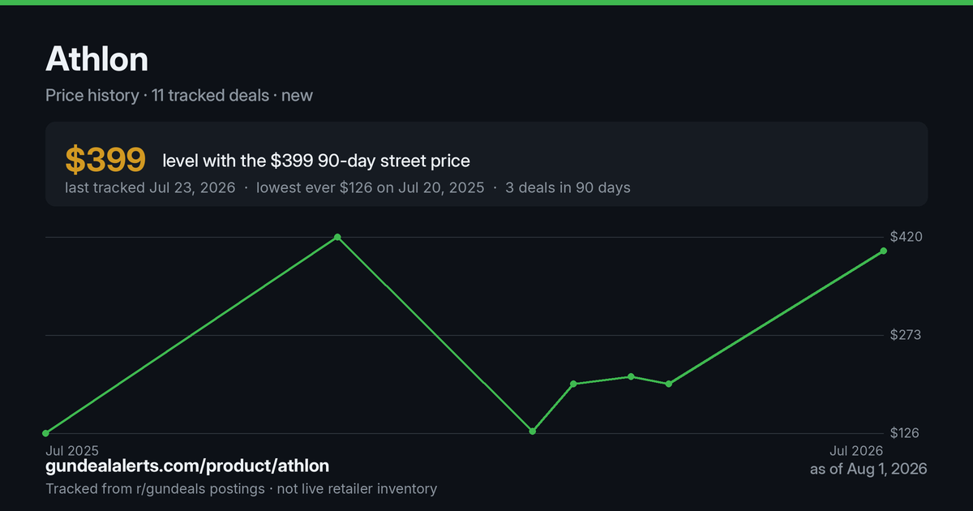Click the chart peak point at $420
This screenshot has height=511, width=973.
tap(337, 237)
